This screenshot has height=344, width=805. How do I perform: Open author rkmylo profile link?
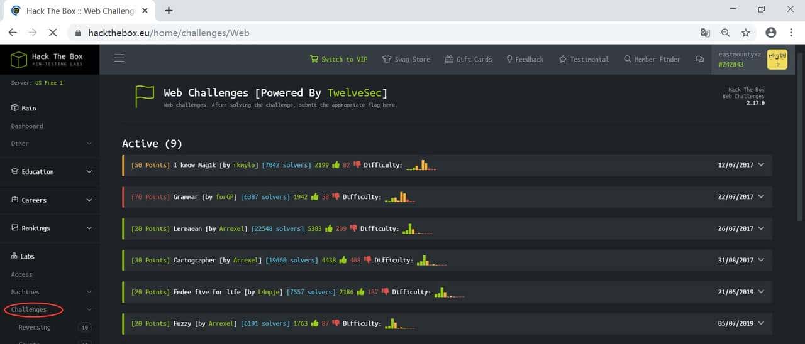point(245,165)
